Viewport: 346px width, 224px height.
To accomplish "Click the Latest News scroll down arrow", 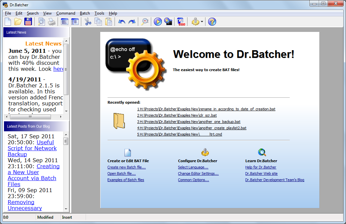I will (x=66, y=111).
